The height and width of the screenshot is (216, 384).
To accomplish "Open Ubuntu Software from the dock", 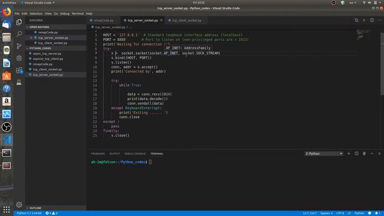I will pyautogui.click(x=7, y=76).
